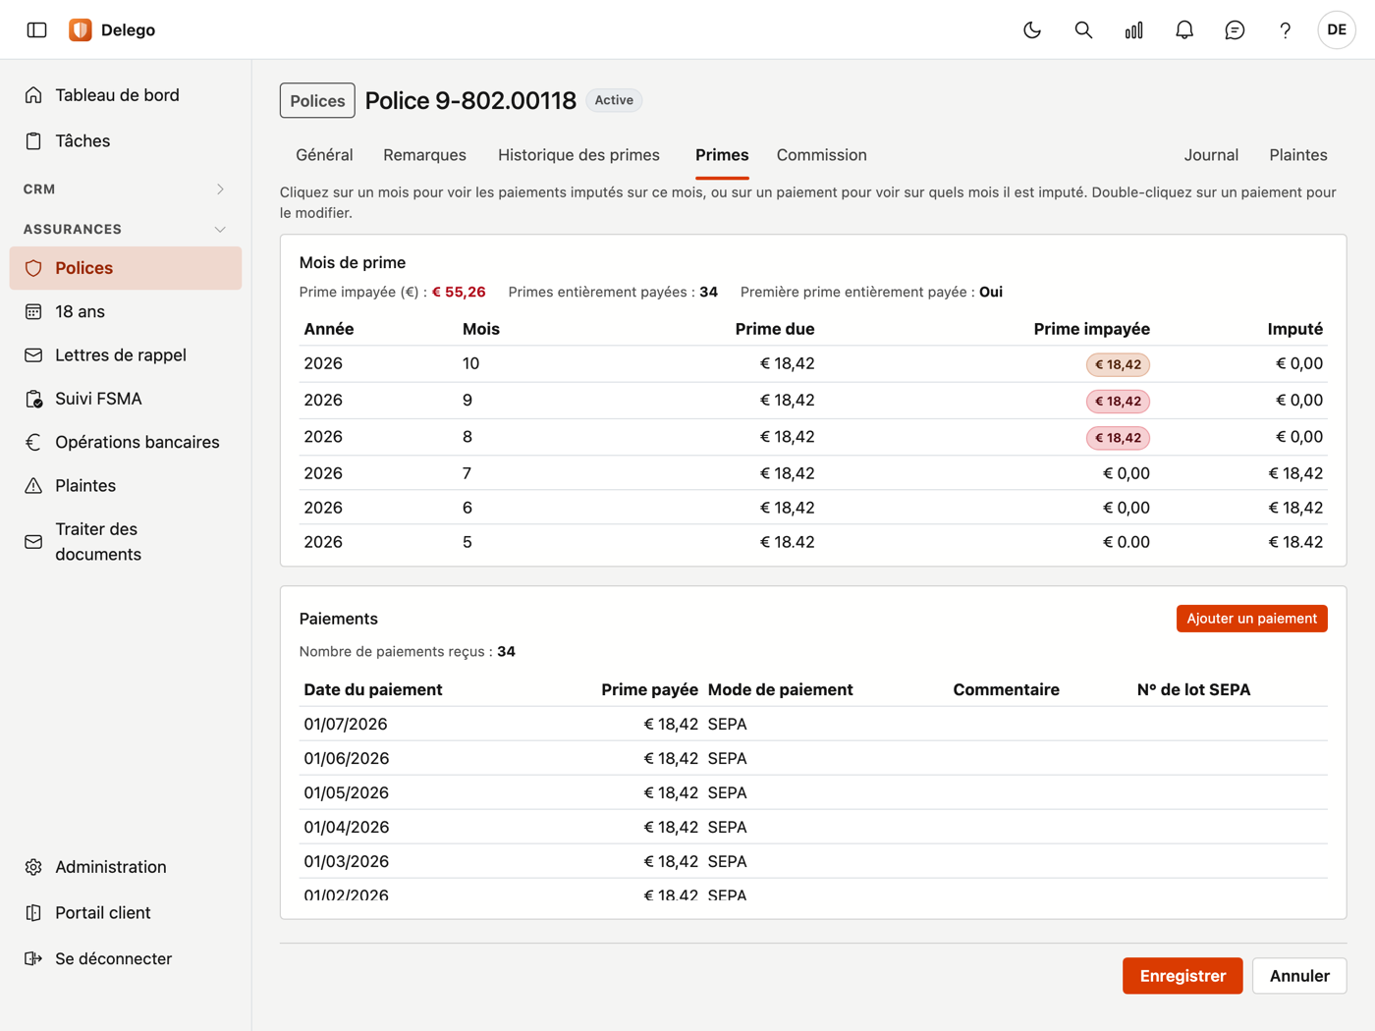Go to Tableau de bord home icon
This screenshot has height=1031, width=1375.
[33, 95]
